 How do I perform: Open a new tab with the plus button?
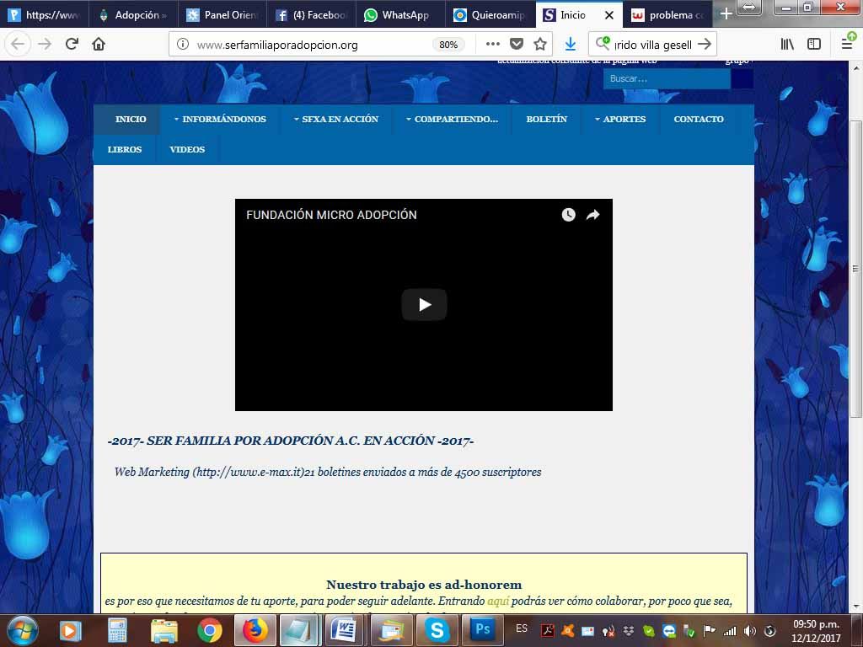(x=726, y=13)
